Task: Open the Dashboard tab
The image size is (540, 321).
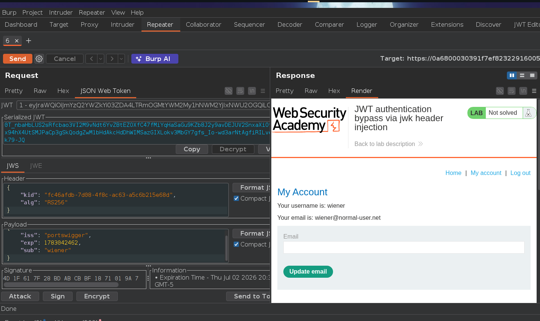Action: click(x=21, y=24)
